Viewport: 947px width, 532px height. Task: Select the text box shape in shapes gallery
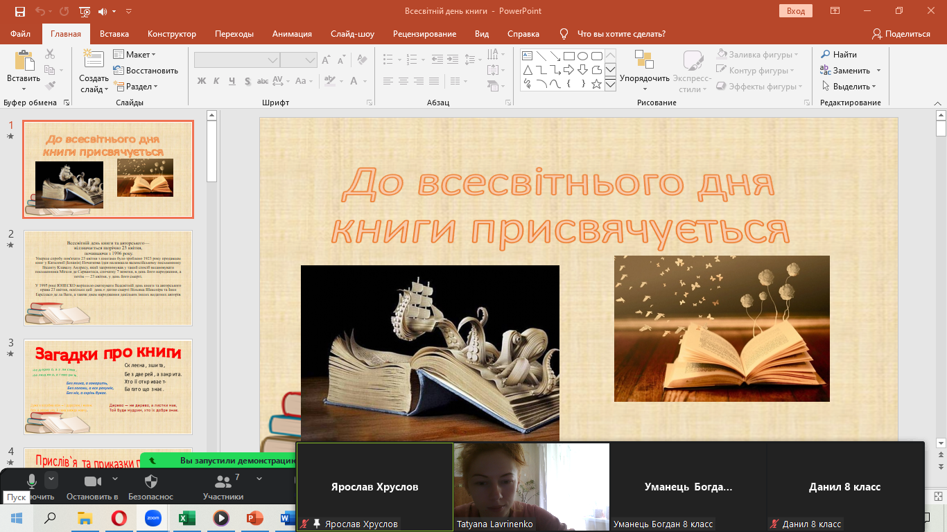tap(527, 56)
